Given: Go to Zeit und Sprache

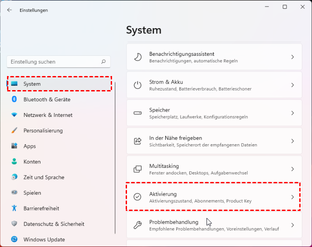Looking at the screenshot, I should tap(44, 178).
